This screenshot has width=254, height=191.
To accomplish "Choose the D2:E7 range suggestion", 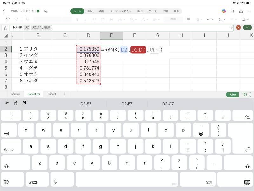I will [127, 104].
